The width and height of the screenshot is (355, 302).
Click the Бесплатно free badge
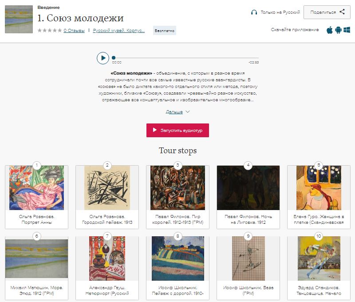point(165,31)
